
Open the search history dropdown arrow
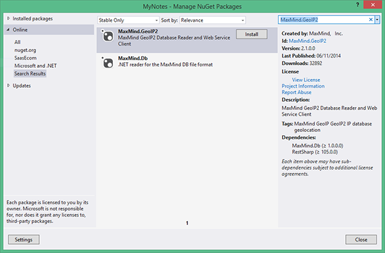pos(377,20)
